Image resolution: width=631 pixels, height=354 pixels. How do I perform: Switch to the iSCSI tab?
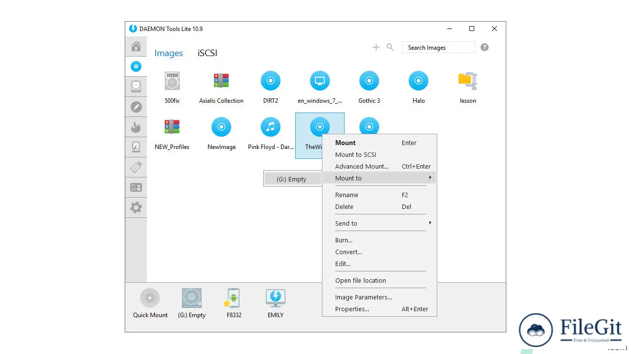coord(208,53)
